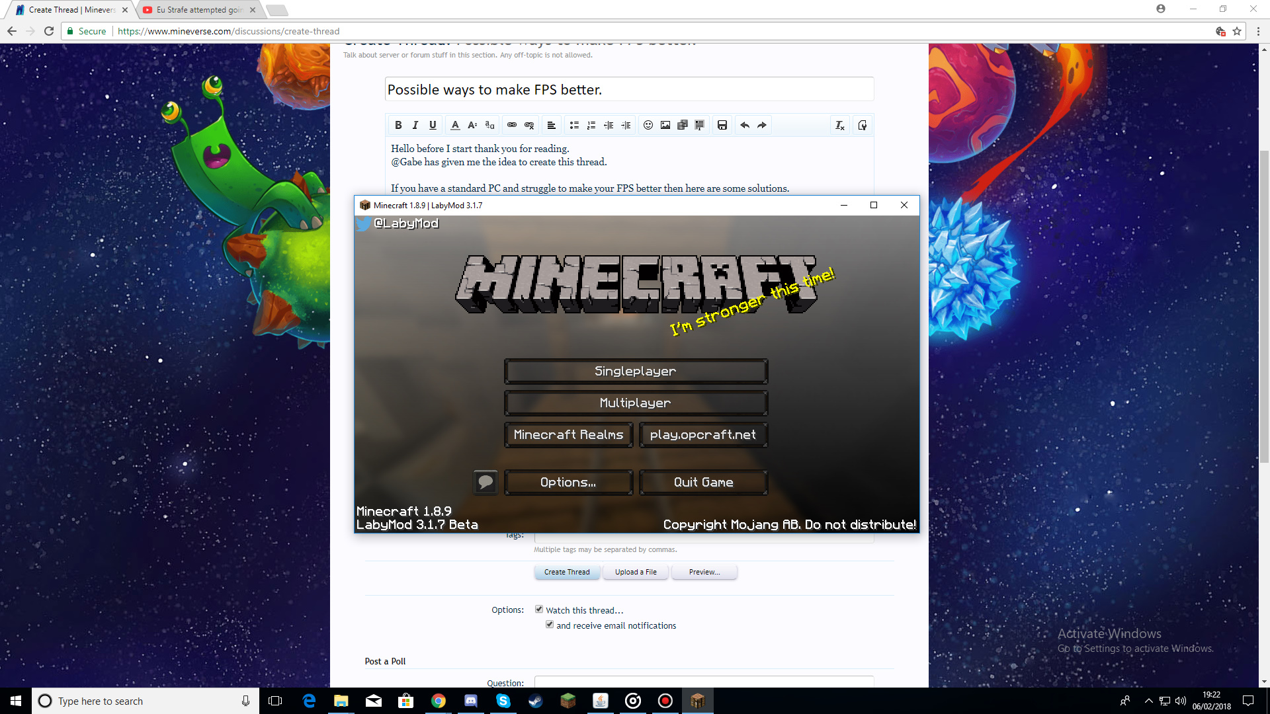The height and width of the screenshot is (714, 1270).
Task: Click the Multiplayer button in Minecraft
Action: 635,403
